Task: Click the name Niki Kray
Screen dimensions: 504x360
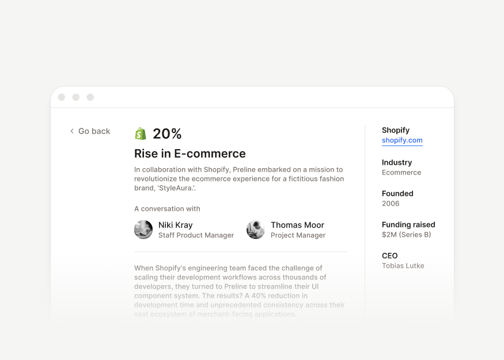Action: tap(176, 225)
